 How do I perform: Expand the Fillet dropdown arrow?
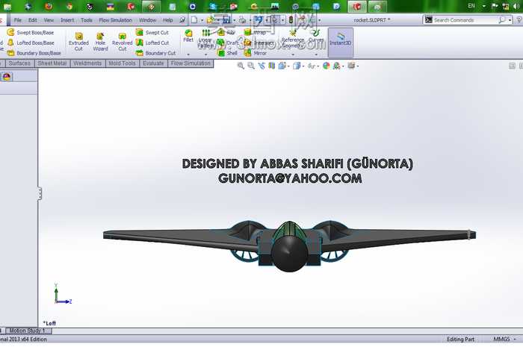point(188,54)
